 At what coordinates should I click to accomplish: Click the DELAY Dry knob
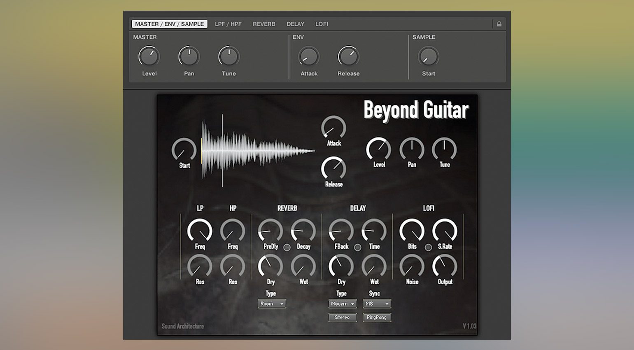coord(341,266)
